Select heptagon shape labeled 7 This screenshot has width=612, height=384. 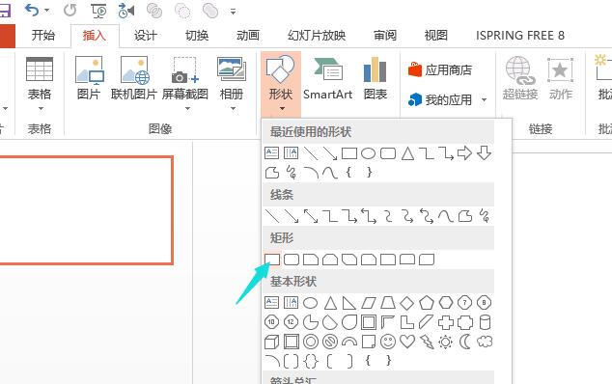pos(464,303)
